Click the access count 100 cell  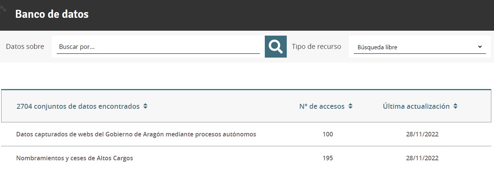328,134
